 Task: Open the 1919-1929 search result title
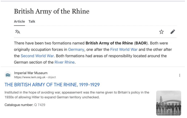click(52, 85)
